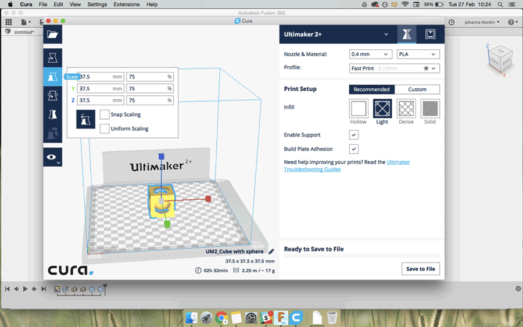Open the PLA material dropdown
Viewport: 523px width, 327px height.
(418, 54)
